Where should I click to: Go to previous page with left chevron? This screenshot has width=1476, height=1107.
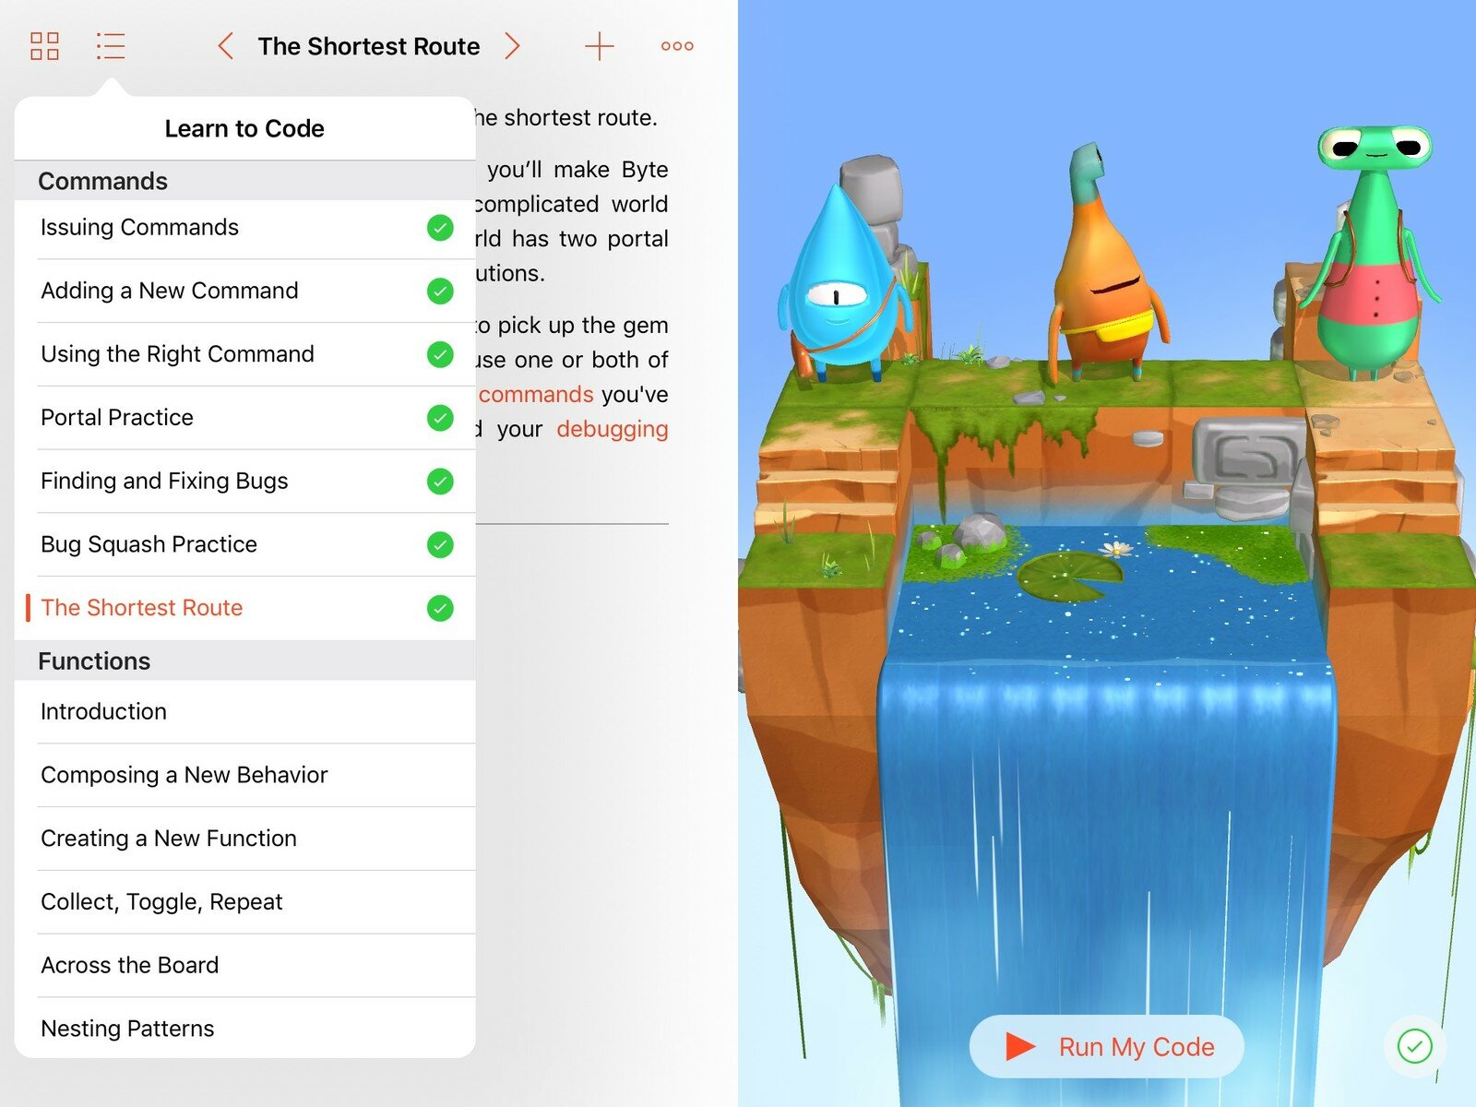(x=225, y=46)
